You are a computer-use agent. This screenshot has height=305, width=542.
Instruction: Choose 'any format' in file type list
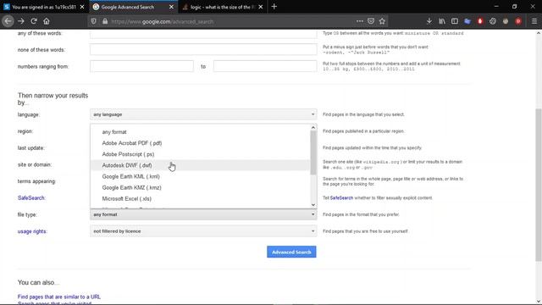click(x=200, y=132)
